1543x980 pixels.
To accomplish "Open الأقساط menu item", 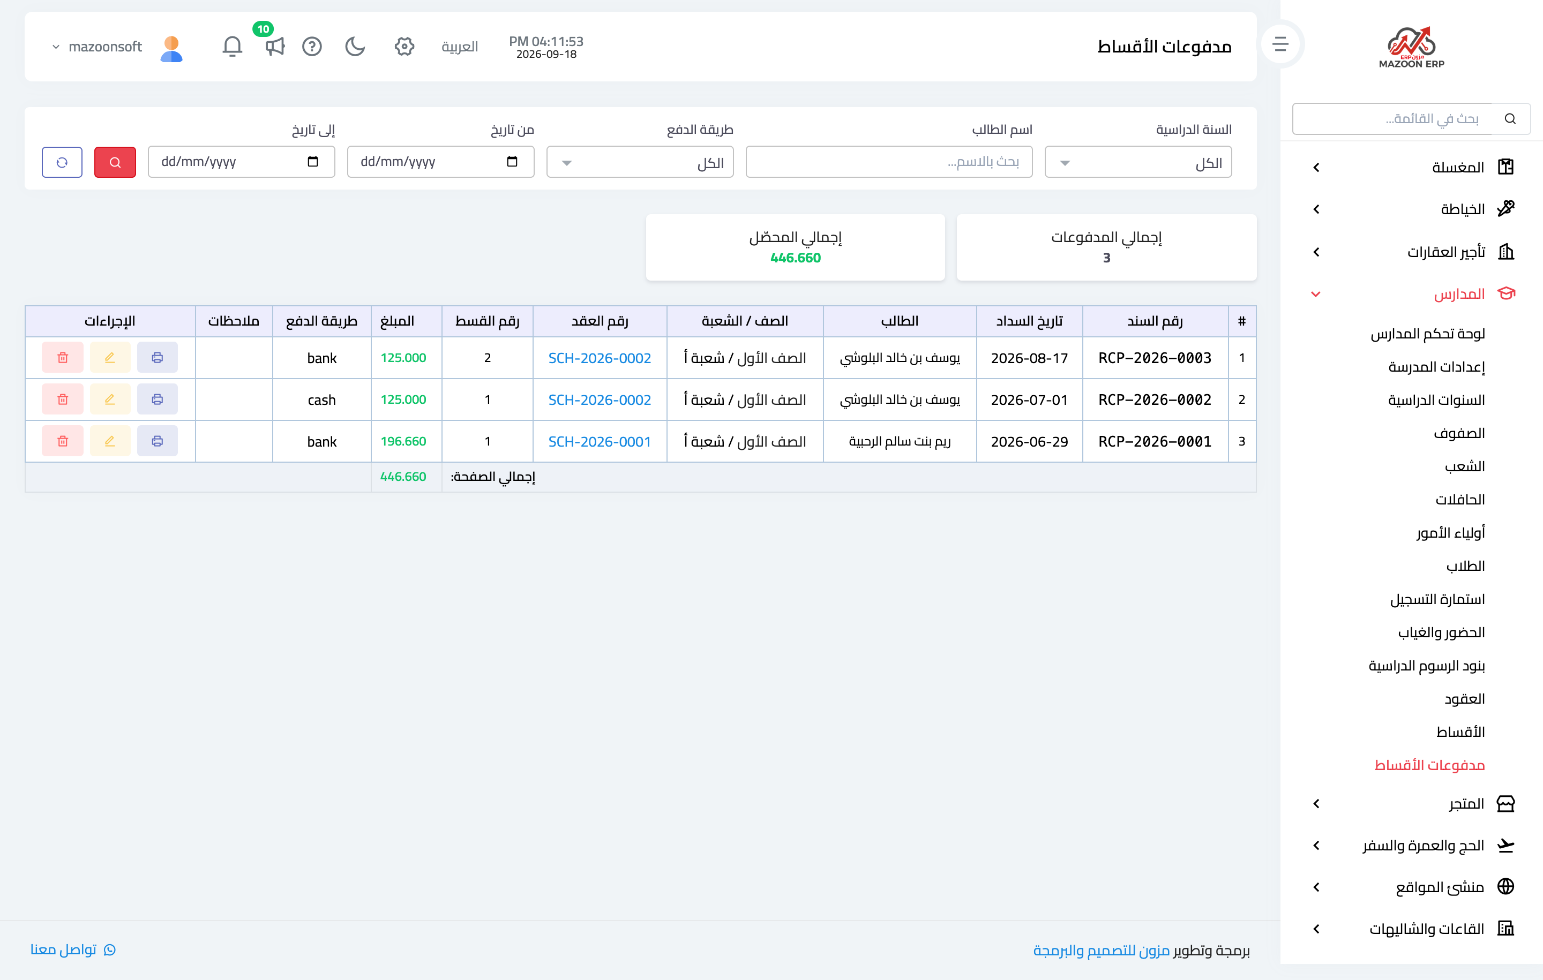I will point(1461,732).
